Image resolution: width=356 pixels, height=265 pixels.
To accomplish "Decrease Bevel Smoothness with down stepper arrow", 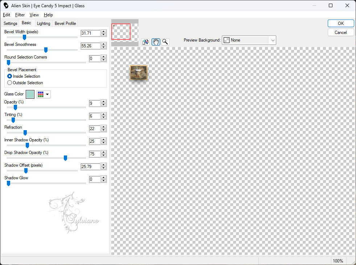I will point(104,47).
